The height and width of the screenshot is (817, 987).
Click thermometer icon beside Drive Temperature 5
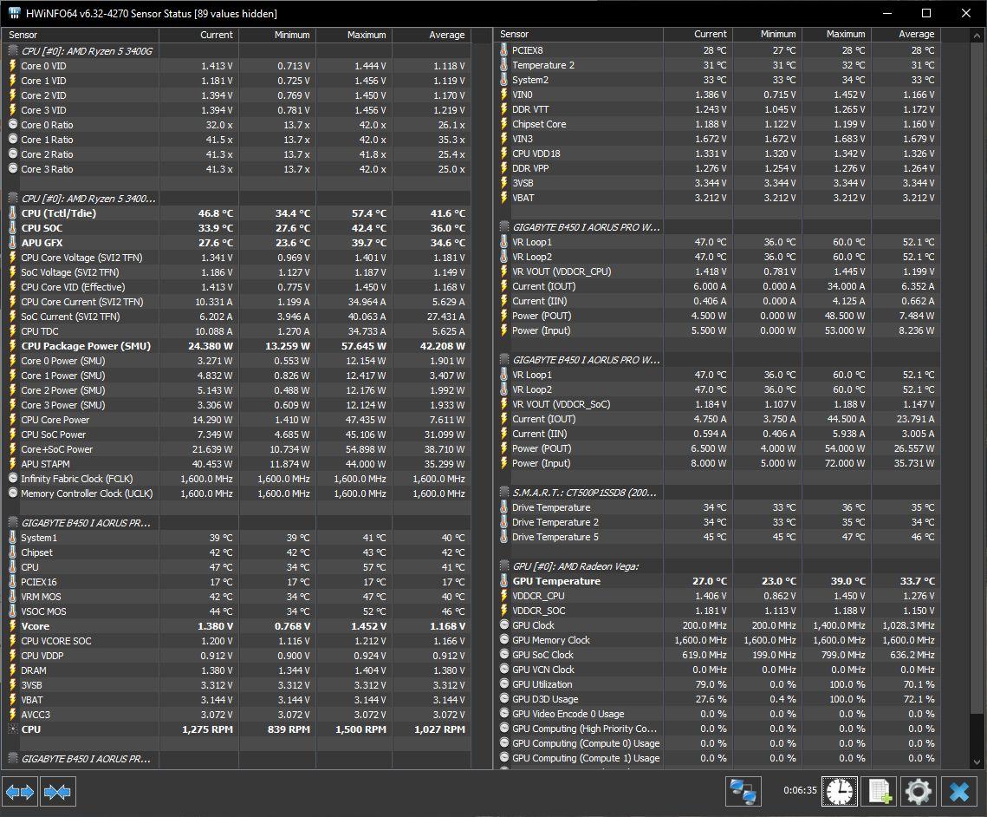click(x=503, y=537)
